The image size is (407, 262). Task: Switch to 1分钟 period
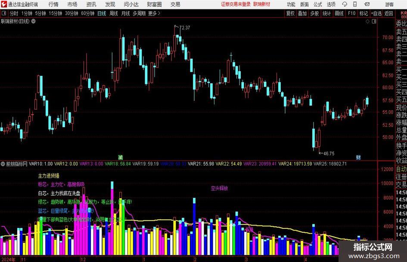[x=26, y=13]
